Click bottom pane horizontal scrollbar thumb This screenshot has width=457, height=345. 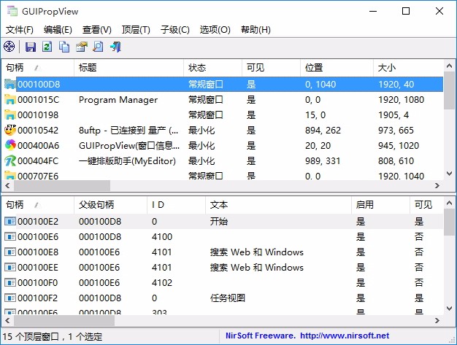(64, 320)
